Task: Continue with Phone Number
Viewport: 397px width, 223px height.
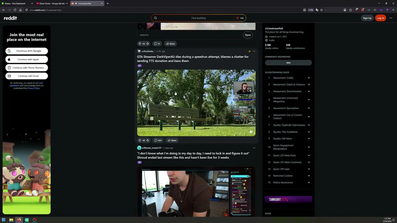Action: click(x=27, y=68)
